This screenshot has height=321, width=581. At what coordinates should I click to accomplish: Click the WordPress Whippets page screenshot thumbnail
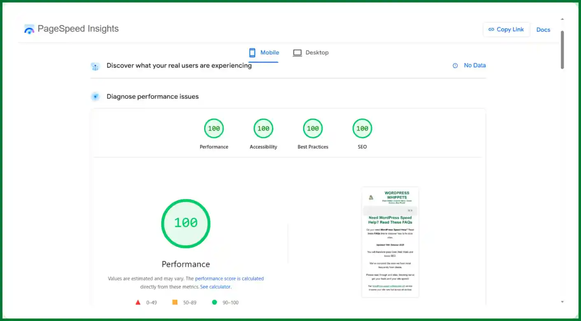(390, 242)
